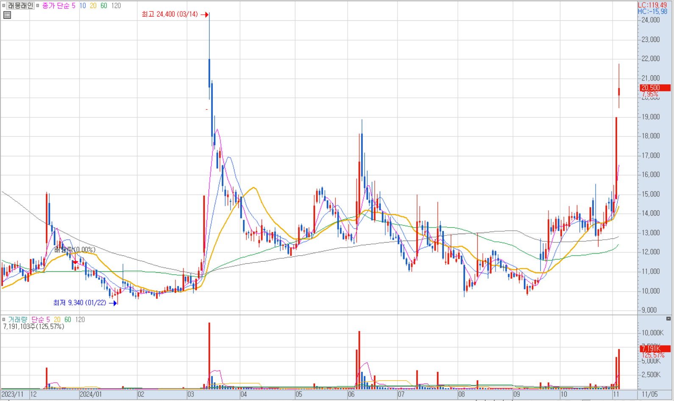674x401 pixels.
Task: Click the small square before 래몽래인 label
Action: click(x=4, y=6)
